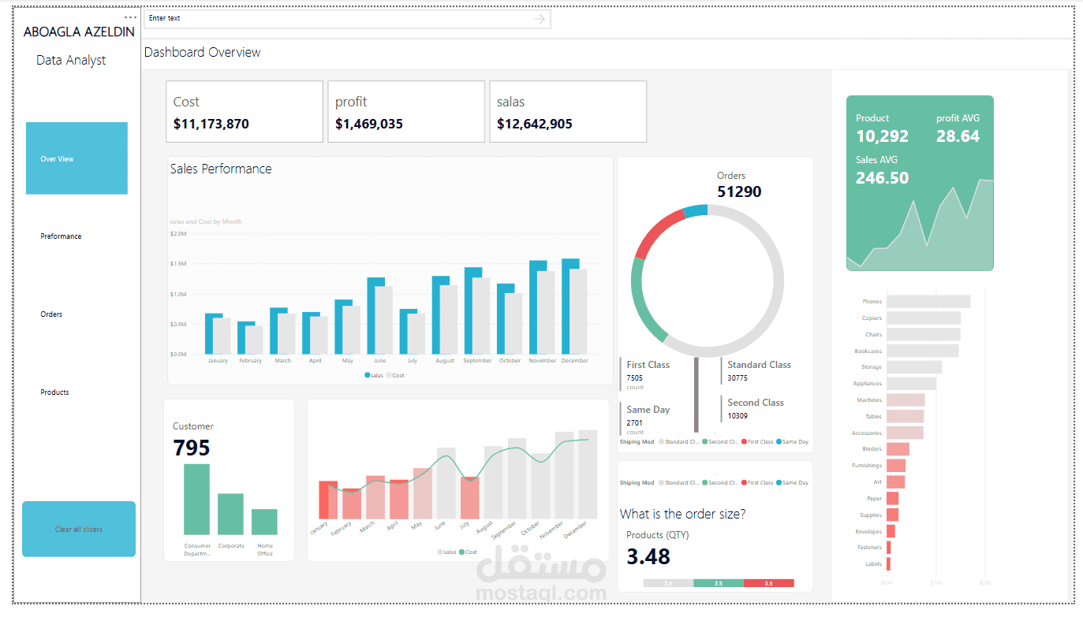The width and height of the screenshot is (1083, 617).
Task: Open the Over View navigation button
Action: click(x=77, y=158)
